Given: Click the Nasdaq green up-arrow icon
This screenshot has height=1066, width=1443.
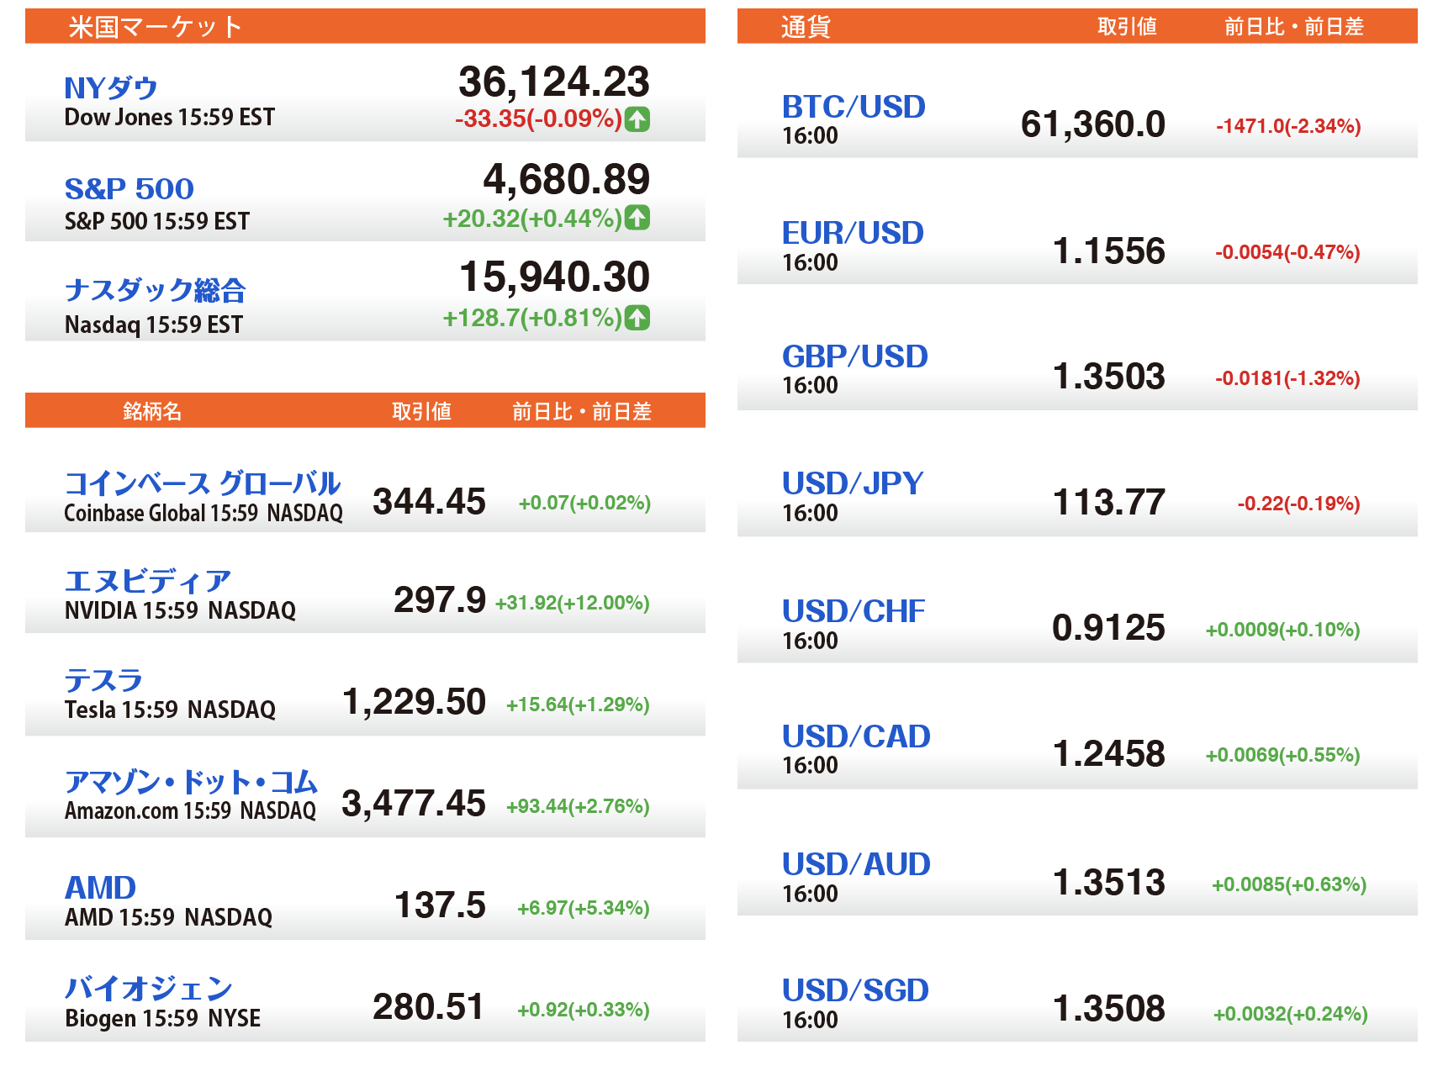Looking at the screenshot, I should pos(637,318).
